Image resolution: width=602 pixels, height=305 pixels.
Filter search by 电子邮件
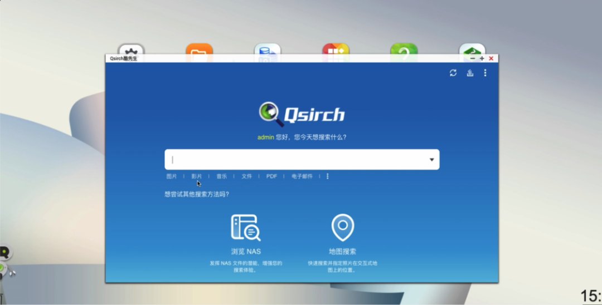(x=302, y=176)
